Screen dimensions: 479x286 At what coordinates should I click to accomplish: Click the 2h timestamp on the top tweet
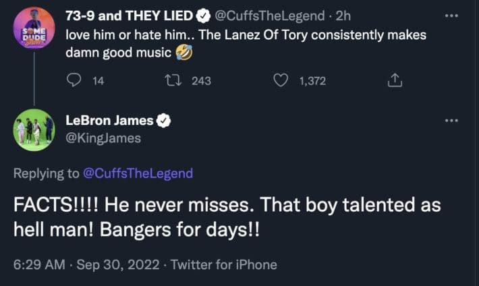(343, 16)
